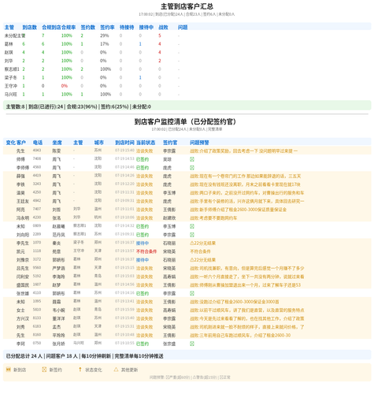
Task: Click 当前状态 column header
Action: [x=146, y=143]
